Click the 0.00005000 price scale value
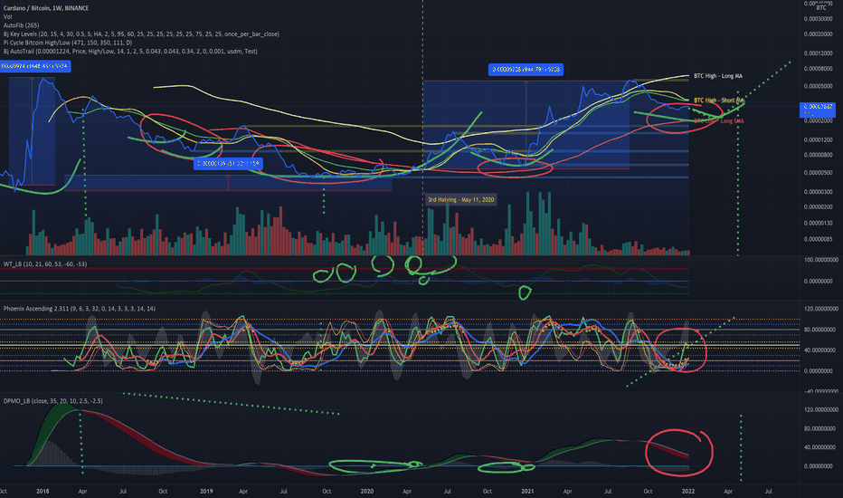The height and width of the screenshot is (498, 843). point(818,86)
